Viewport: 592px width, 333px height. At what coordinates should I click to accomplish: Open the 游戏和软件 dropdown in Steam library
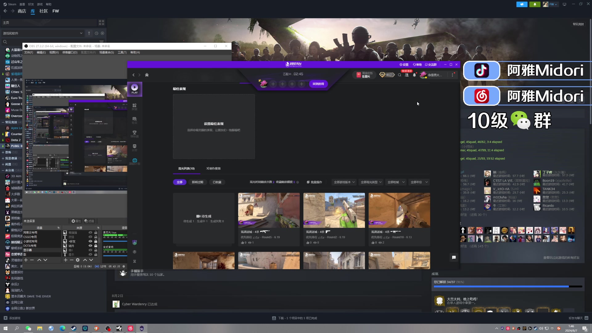coord(43,33)
